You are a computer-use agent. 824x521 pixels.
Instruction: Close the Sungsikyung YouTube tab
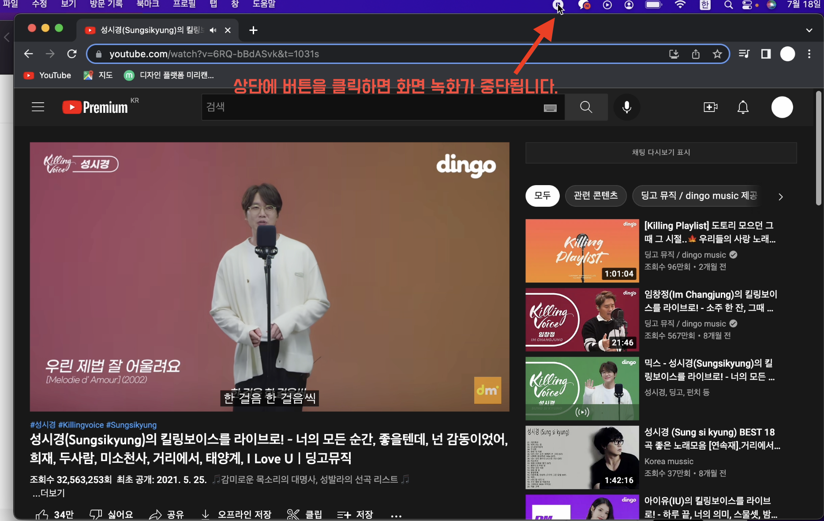(x=228, y=30)
